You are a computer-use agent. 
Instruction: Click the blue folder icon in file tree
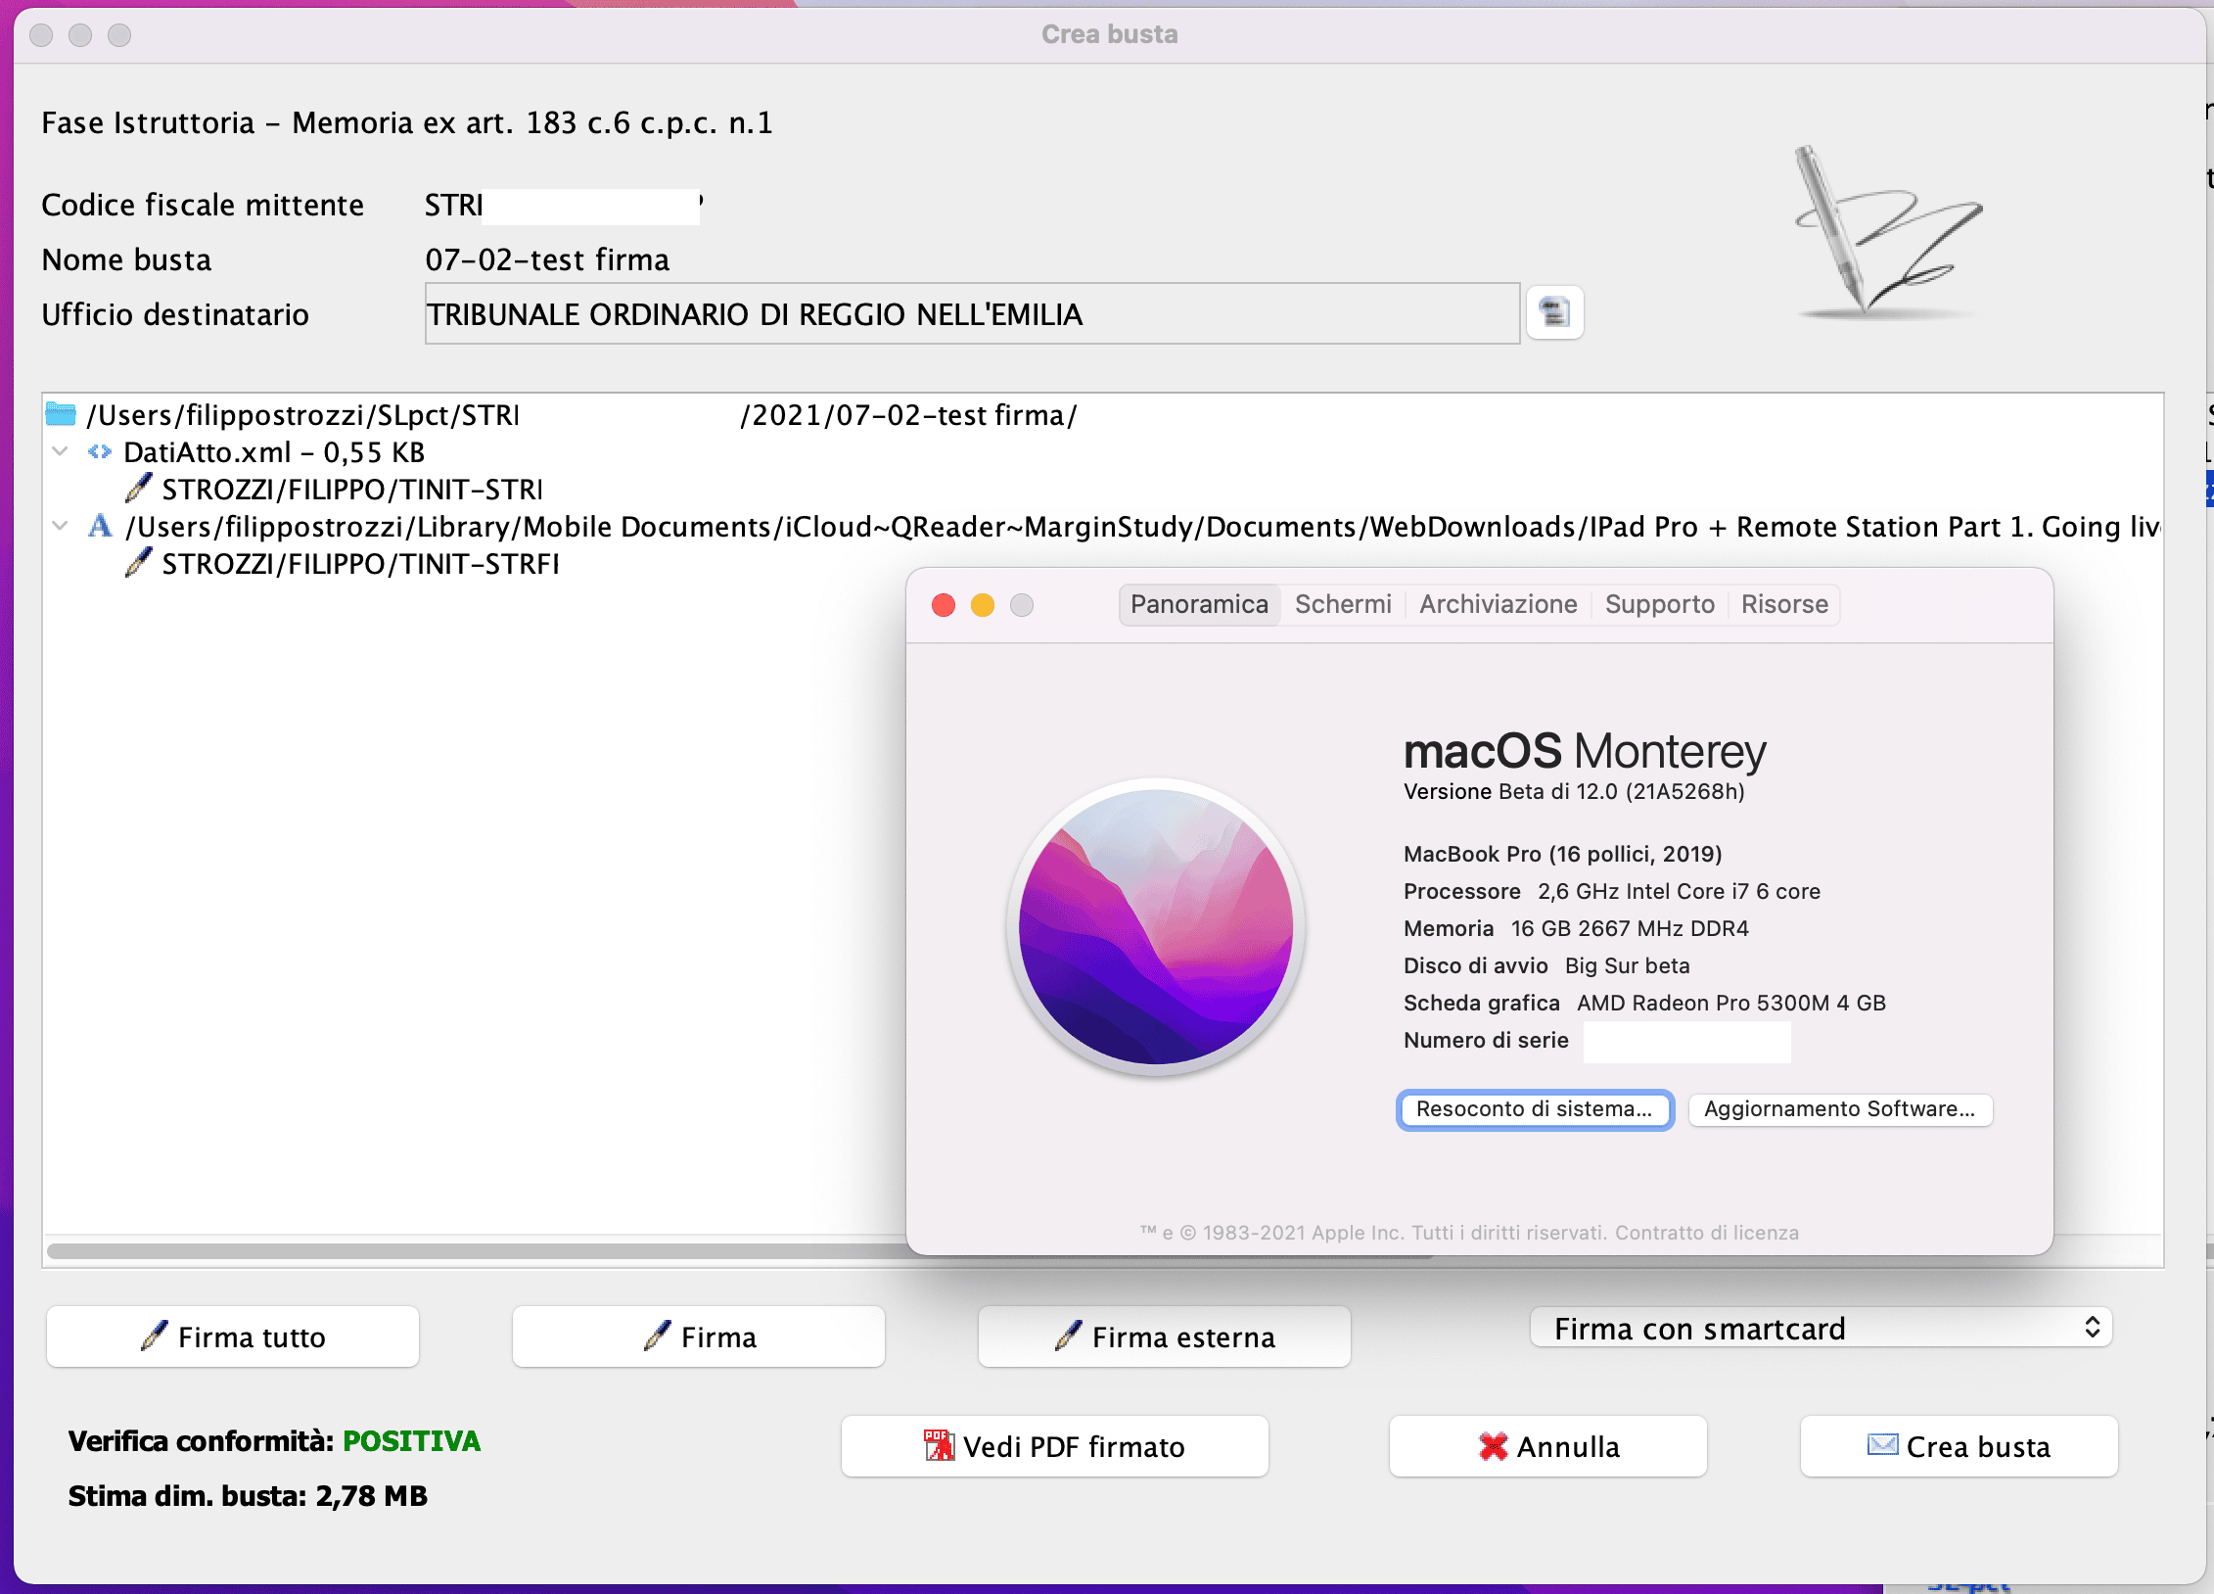[x=61, y=414]
